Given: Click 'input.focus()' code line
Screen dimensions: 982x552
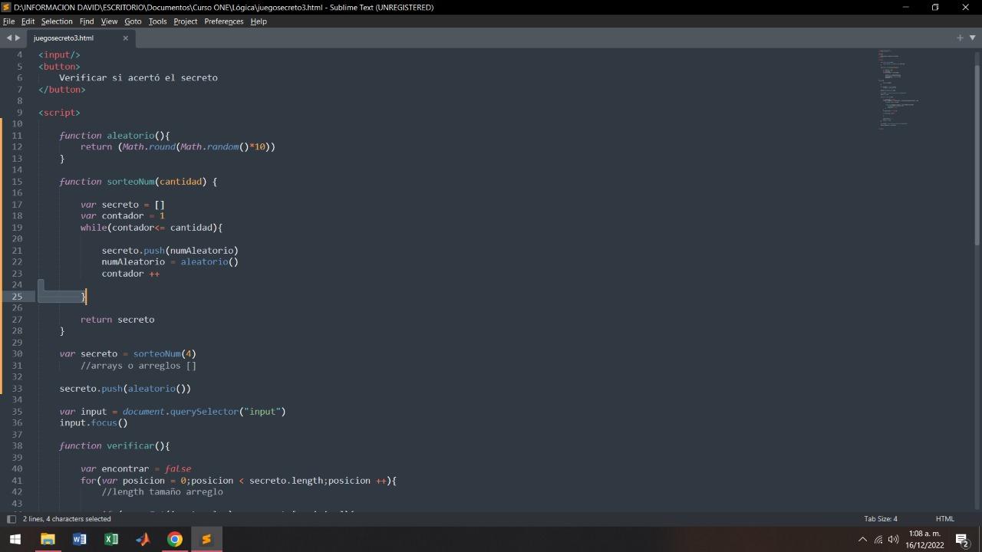Looking at the screenshot, I should [x=94, y=423].
